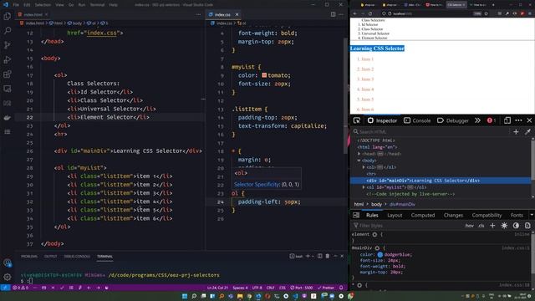The image size is (535, 301).
Task: Open VS Code notifications bell
Action: point(341,288)
